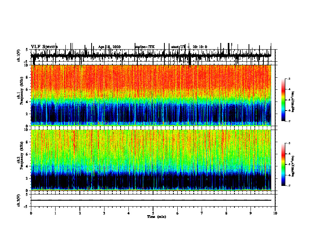Click the ch.2 spectrogram panel

coord(151,160)
